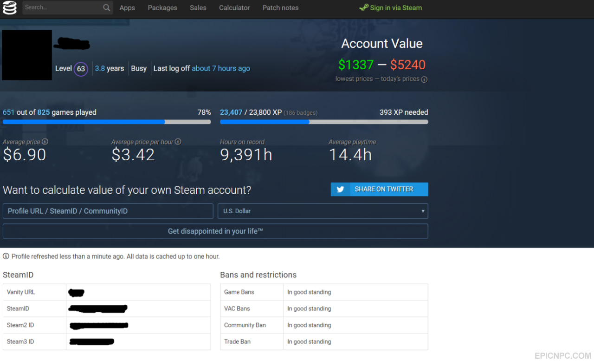The image size is (594, 361).
Task: Go to the Sales page
Action: 198,8
